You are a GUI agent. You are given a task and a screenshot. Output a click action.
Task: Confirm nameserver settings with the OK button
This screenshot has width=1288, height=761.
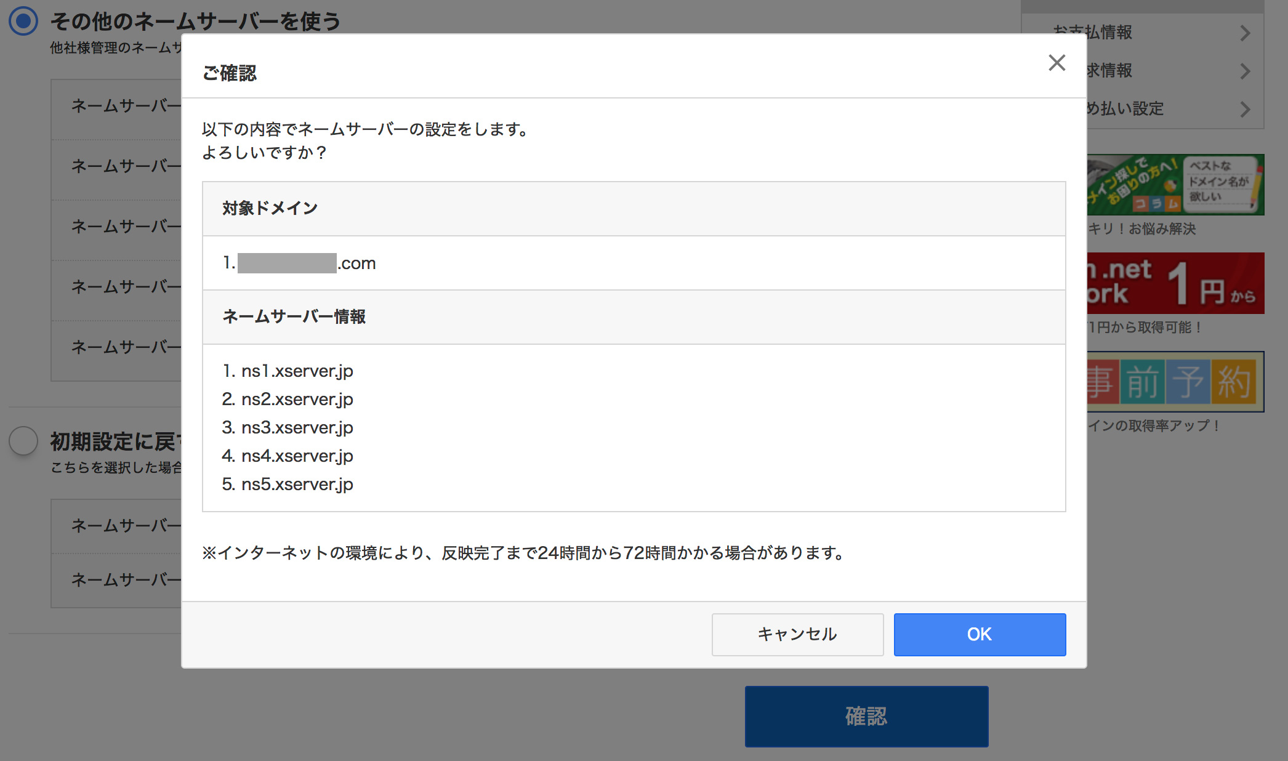tap(980, 634)
